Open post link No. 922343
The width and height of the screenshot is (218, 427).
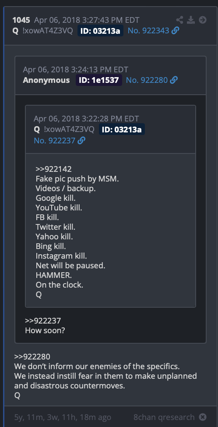tap(148, 31)
